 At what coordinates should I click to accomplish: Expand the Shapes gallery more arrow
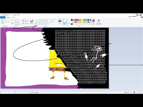(49, 24)
